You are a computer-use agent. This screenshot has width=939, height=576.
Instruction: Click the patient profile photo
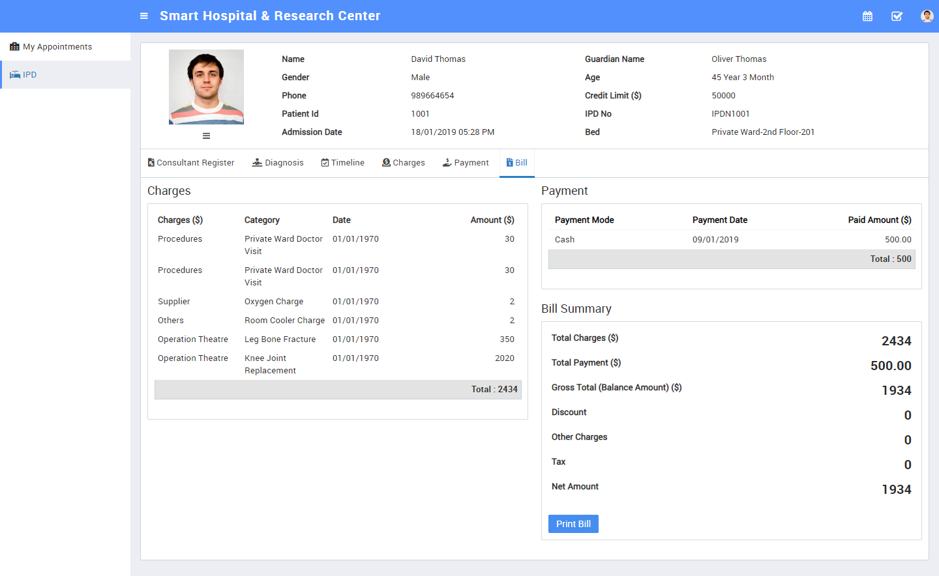[x=206, y=87]
